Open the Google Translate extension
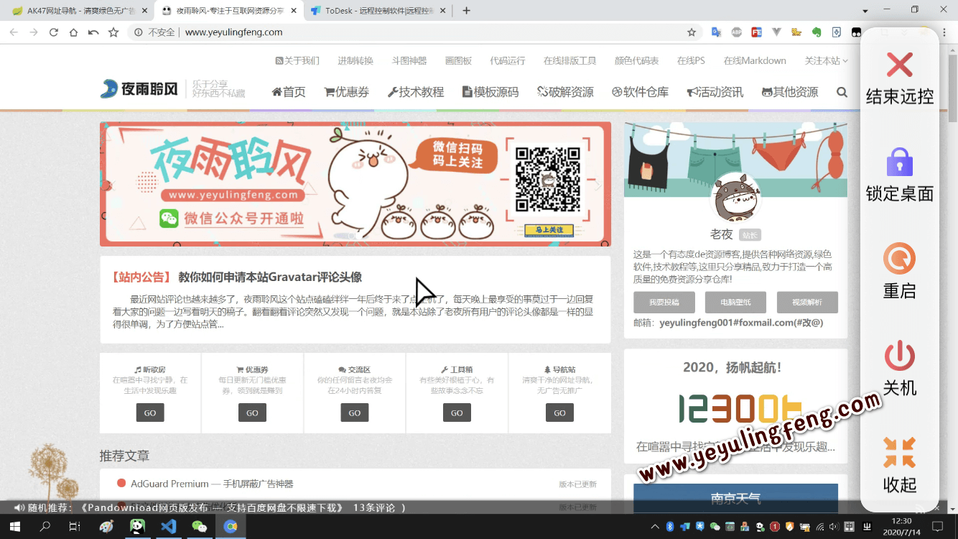The width and height of the screenshot is (958, 539). [716, 32]
